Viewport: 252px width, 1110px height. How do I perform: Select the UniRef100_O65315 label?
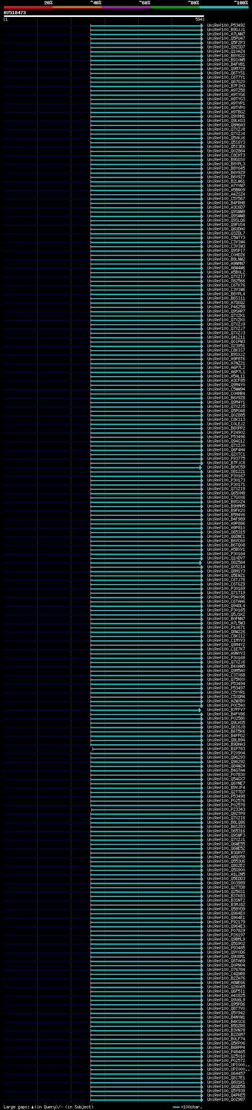pyautogui.click(x=226, y=533)
